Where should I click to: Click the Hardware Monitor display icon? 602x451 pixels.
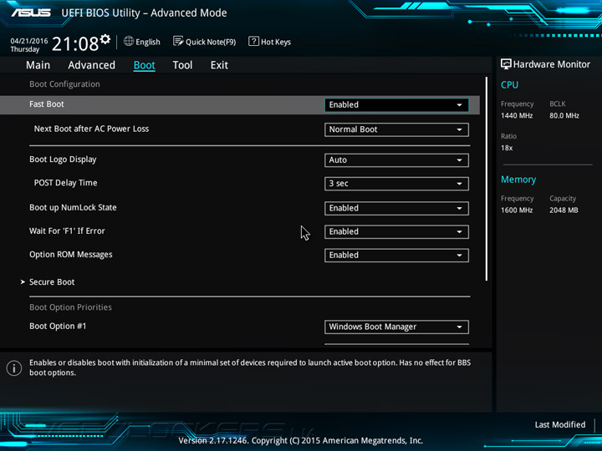point(506,64)
